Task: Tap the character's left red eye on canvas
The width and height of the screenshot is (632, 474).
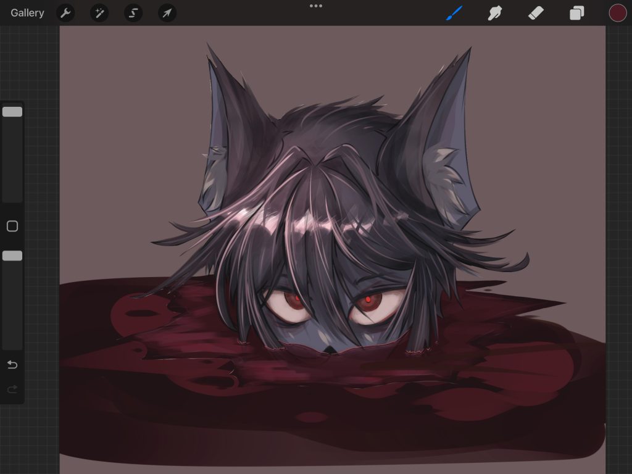Action: (296, 301)
